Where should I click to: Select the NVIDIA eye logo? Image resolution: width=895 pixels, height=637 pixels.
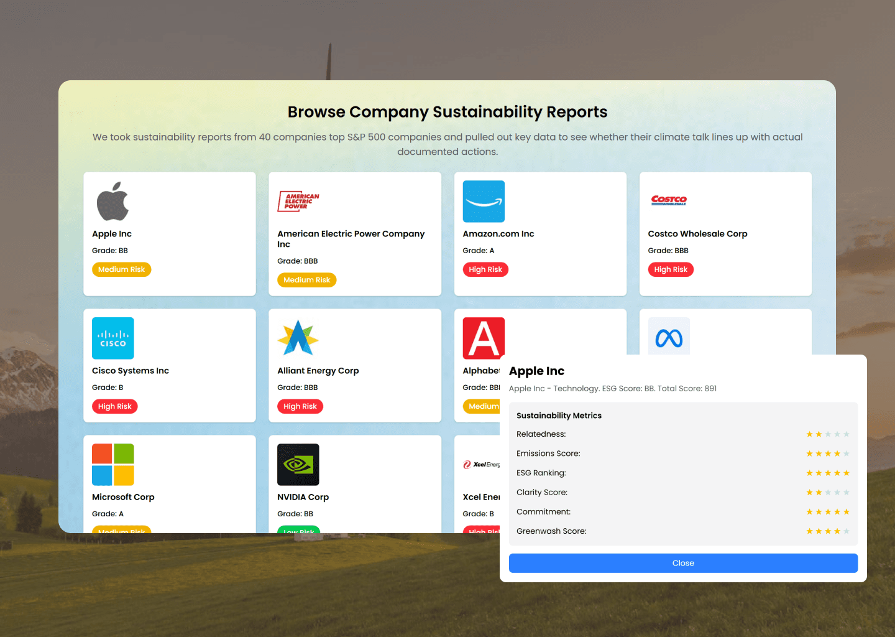tap(298, 465)
